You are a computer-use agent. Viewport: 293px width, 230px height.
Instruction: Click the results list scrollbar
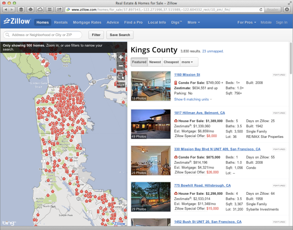[x=291, y=58]
